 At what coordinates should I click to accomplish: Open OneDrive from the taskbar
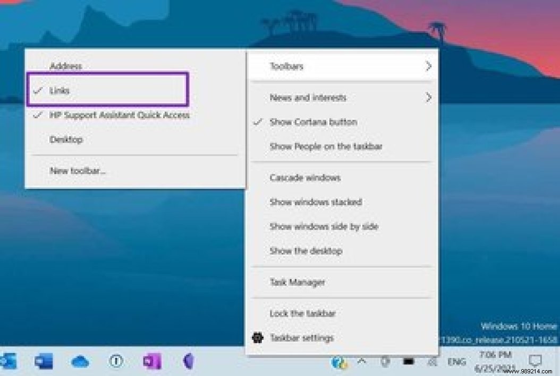pos(80,362)
